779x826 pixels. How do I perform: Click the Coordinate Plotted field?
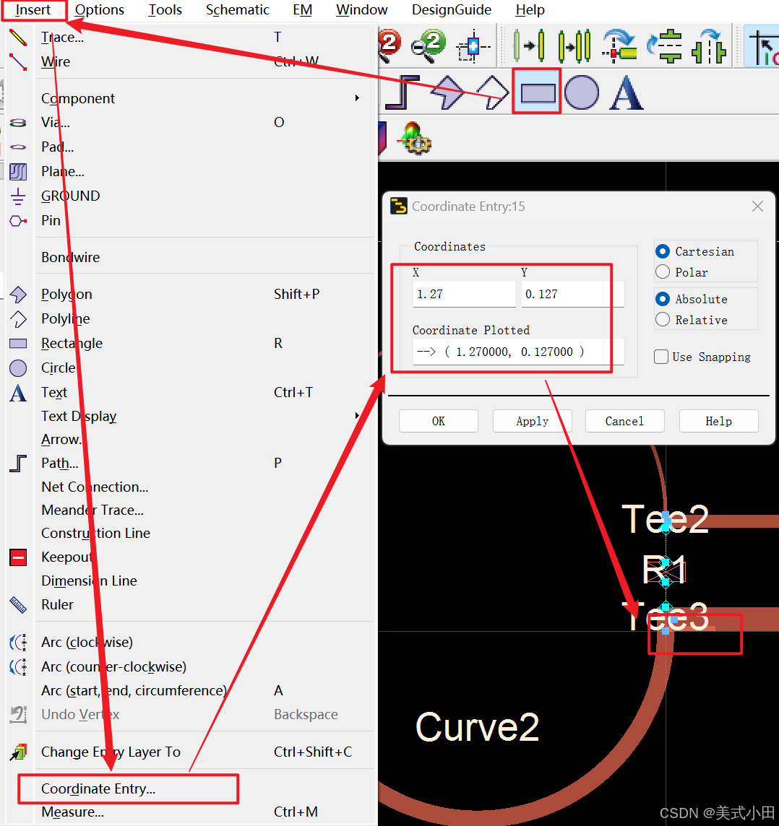(x=518, y=352)
